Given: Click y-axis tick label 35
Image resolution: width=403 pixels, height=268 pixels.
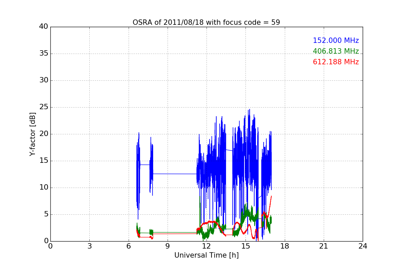Looking at the screenshot, I should pos(44,54).
